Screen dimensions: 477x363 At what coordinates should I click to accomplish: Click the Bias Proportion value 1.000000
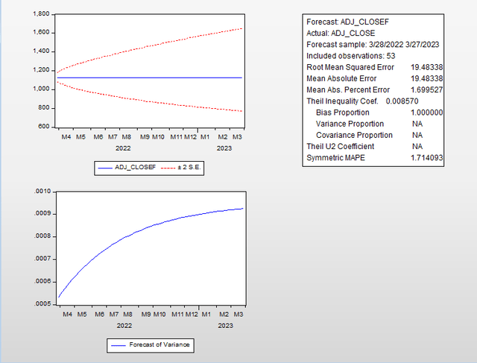426,113
